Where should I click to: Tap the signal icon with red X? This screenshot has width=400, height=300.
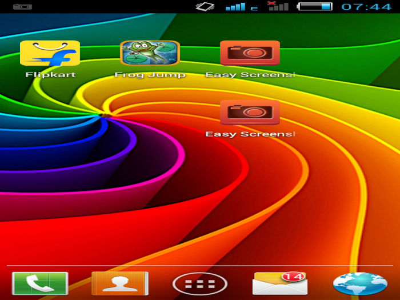coord(278,6)
